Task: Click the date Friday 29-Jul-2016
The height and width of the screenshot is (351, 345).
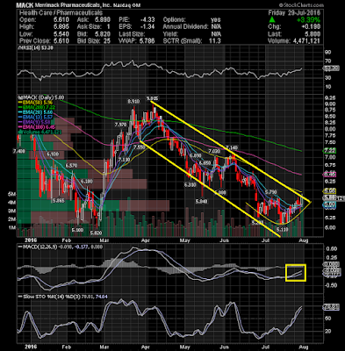Action: [294, 12]
